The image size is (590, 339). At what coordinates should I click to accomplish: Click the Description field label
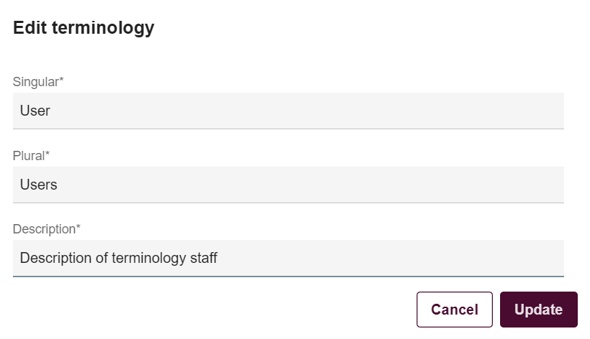click(x=44, y=228)
